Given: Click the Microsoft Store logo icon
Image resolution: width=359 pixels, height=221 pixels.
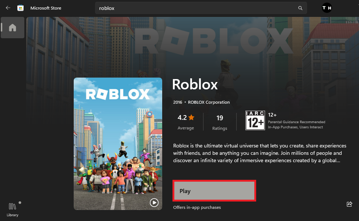Looking at the screenshot, I should [21, 8].
